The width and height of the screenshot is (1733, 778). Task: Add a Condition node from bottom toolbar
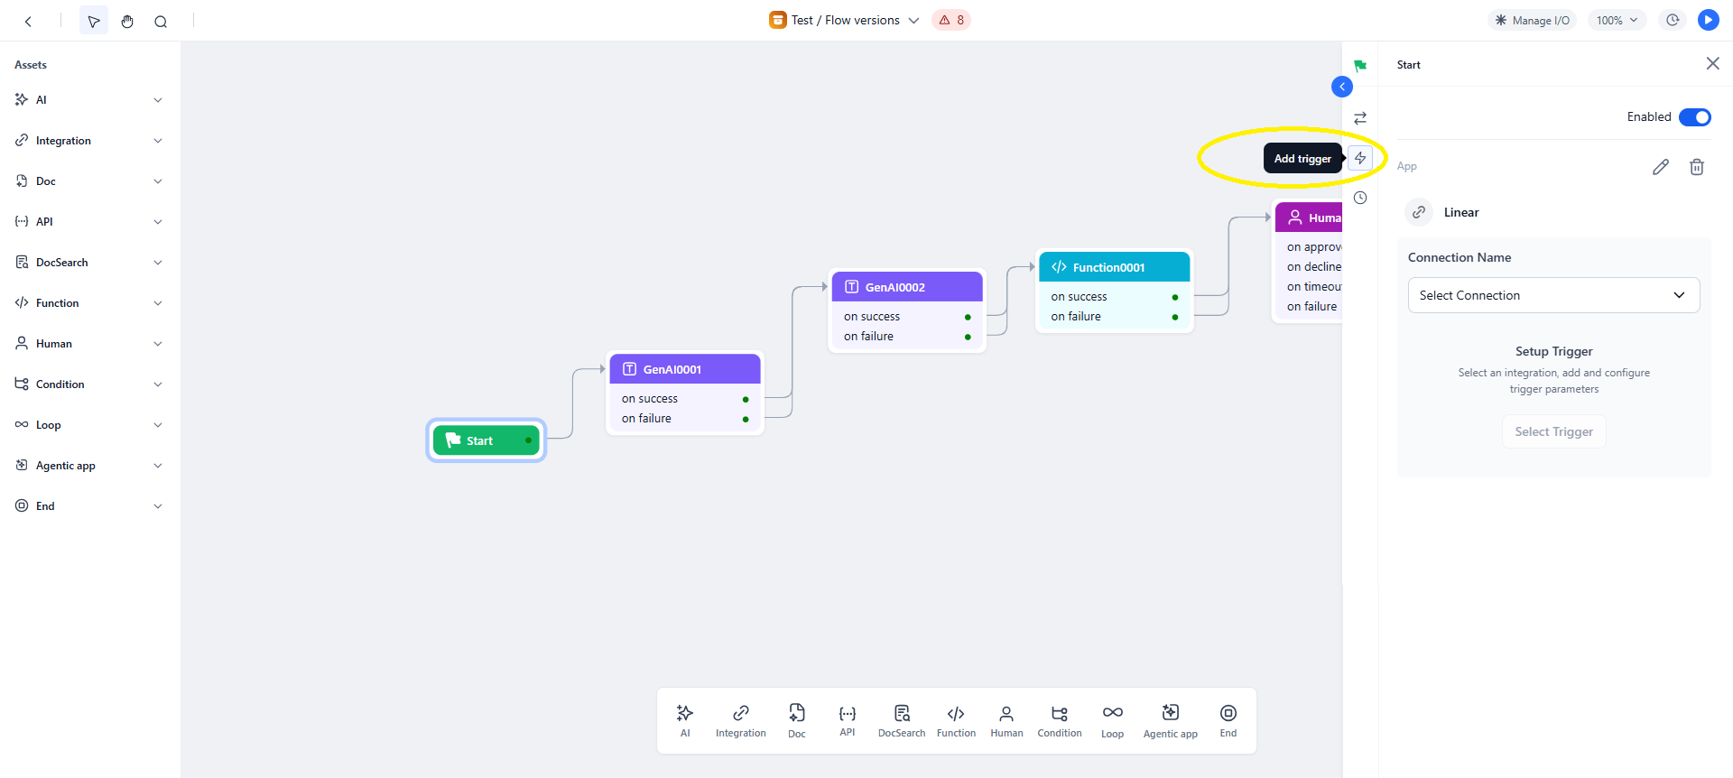coord(1059,720)
